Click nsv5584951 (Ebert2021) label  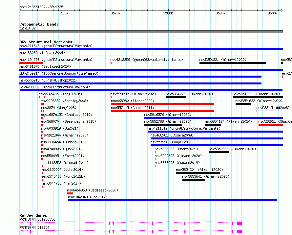click(63, 156)
